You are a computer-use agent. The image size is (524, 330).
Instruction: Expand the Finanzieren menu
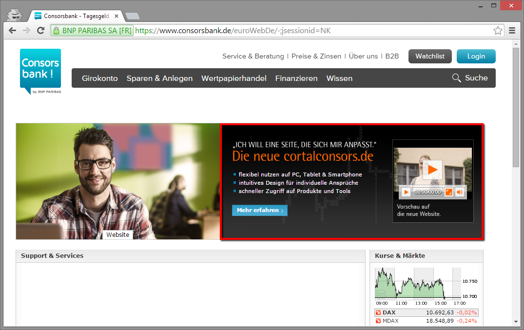point(296,78)
